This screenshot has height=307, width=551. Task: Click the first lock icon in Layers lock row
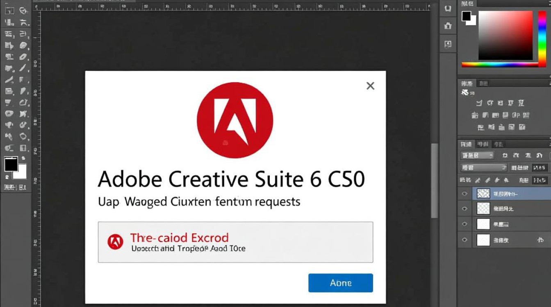[x=477, y=180]
